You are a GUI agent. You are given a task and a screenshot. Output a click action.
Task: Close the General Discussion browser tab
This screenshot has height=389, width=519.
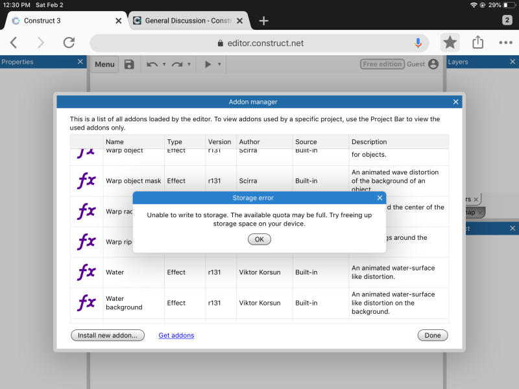pos(240,21)
